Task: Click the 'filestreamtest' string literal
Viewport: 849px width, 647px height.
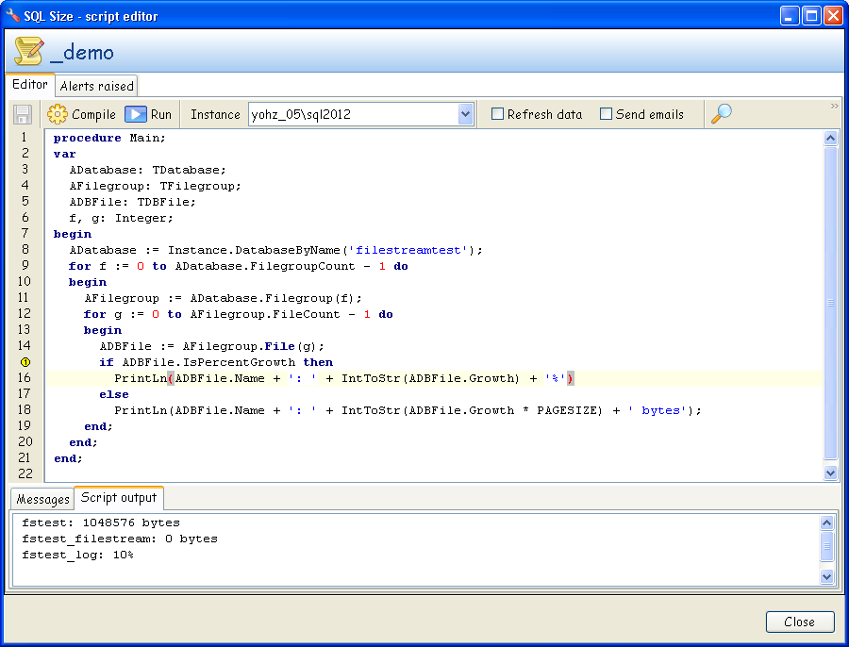Action: point(408,250)
